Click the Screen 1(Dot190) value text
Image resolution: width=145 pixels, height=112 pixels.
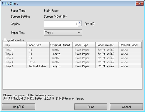pos(55,17)
